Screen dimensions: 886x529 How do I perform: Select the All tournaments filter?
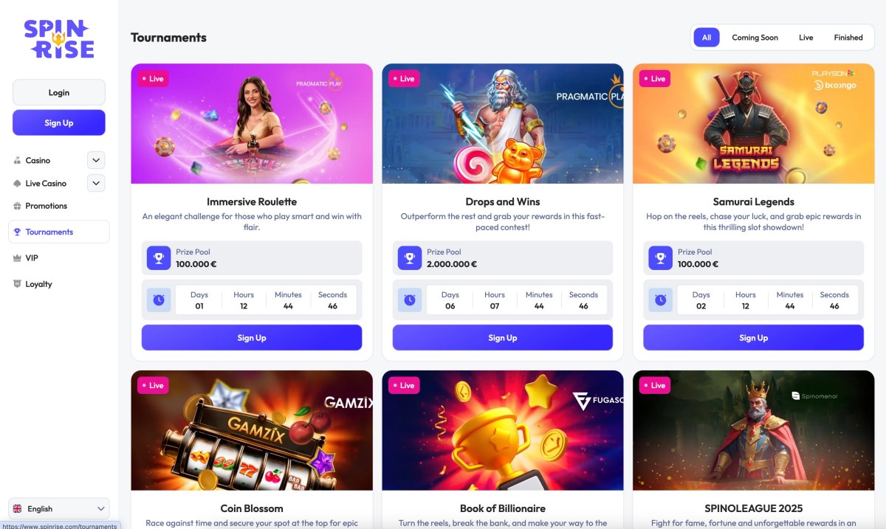click(x=707, y=38)
